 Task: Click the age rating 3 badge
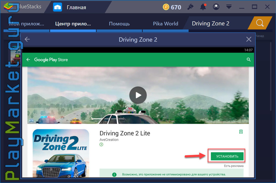[x=101, y=144]
